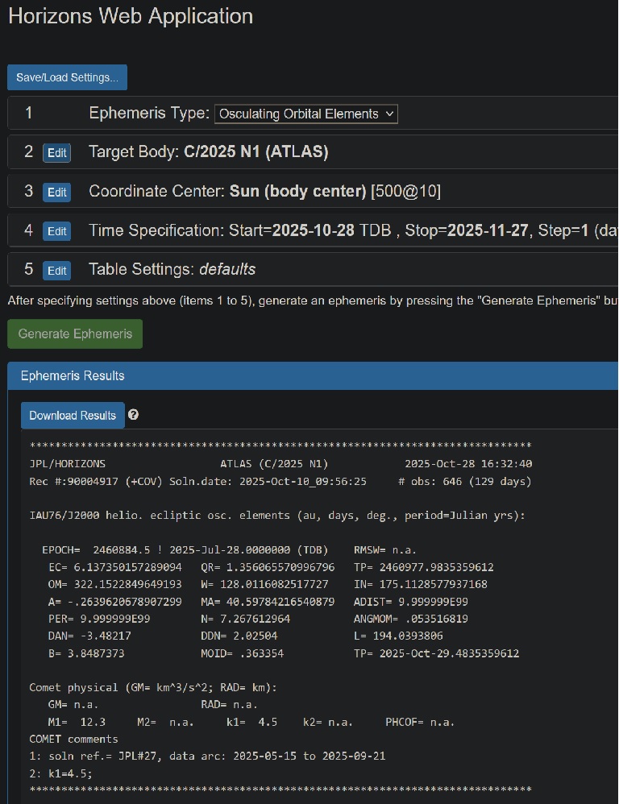Click the COMET comments line
The width and height of the screenshot is (619, 804).
pyautogui.click(x=74, y=739)
